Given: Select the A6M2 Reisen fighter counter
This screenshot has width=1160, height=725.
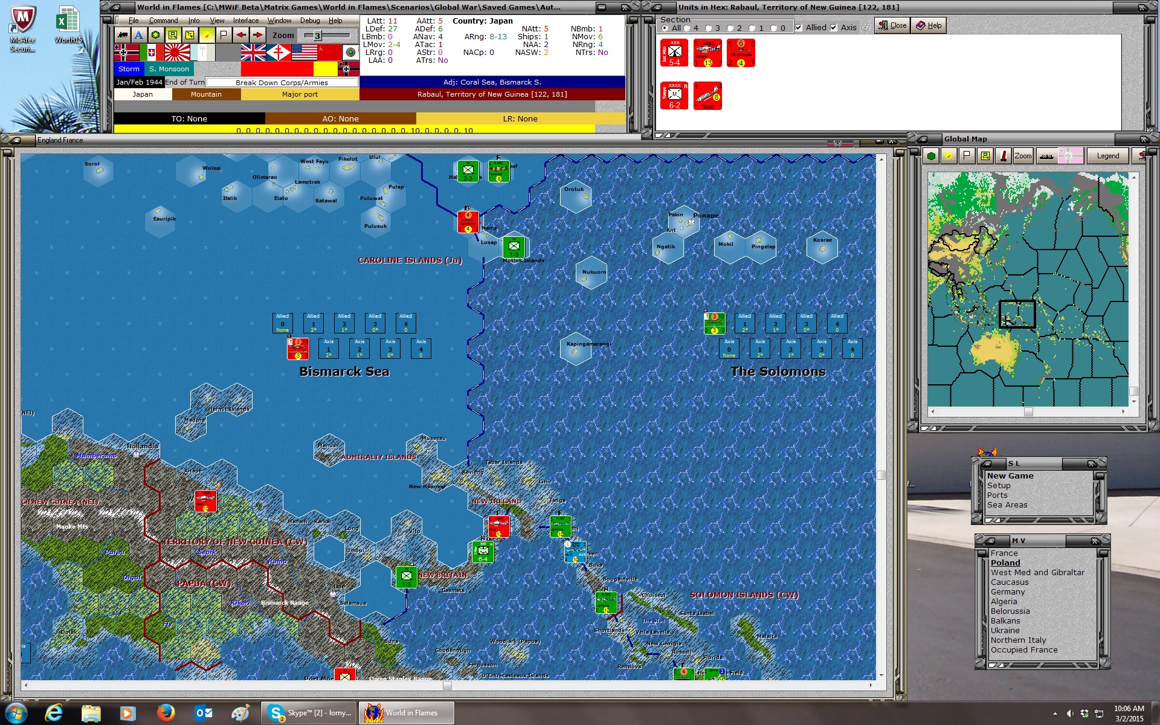Looking at the screenshot, I should [x=707, y=53].
